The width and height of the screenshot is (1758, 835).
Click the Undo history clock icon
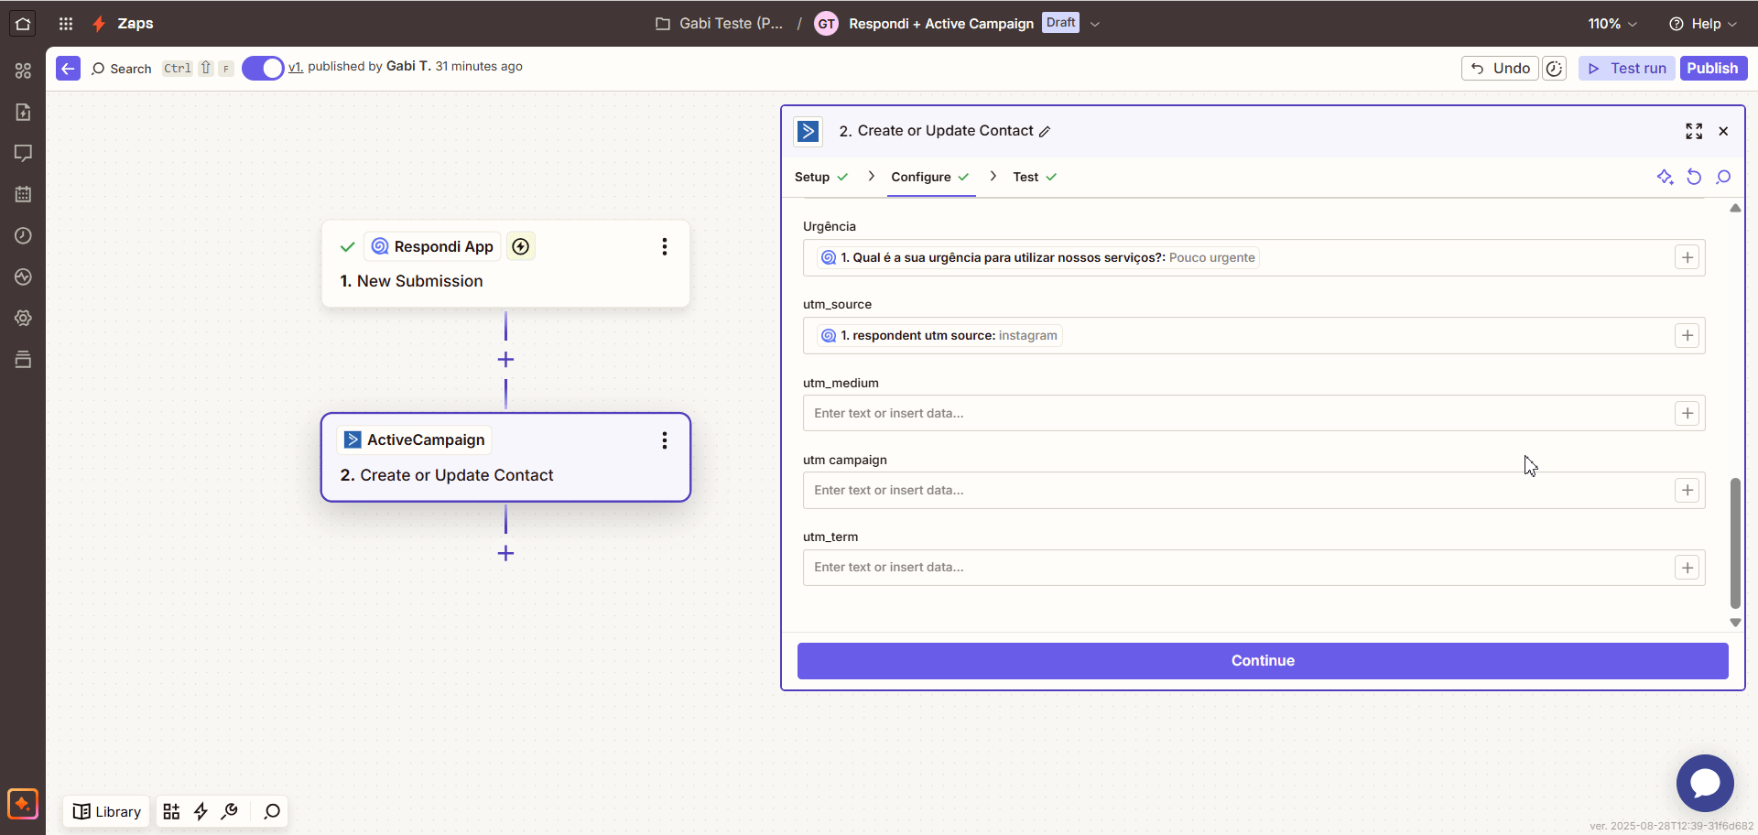pos(1554,69)
